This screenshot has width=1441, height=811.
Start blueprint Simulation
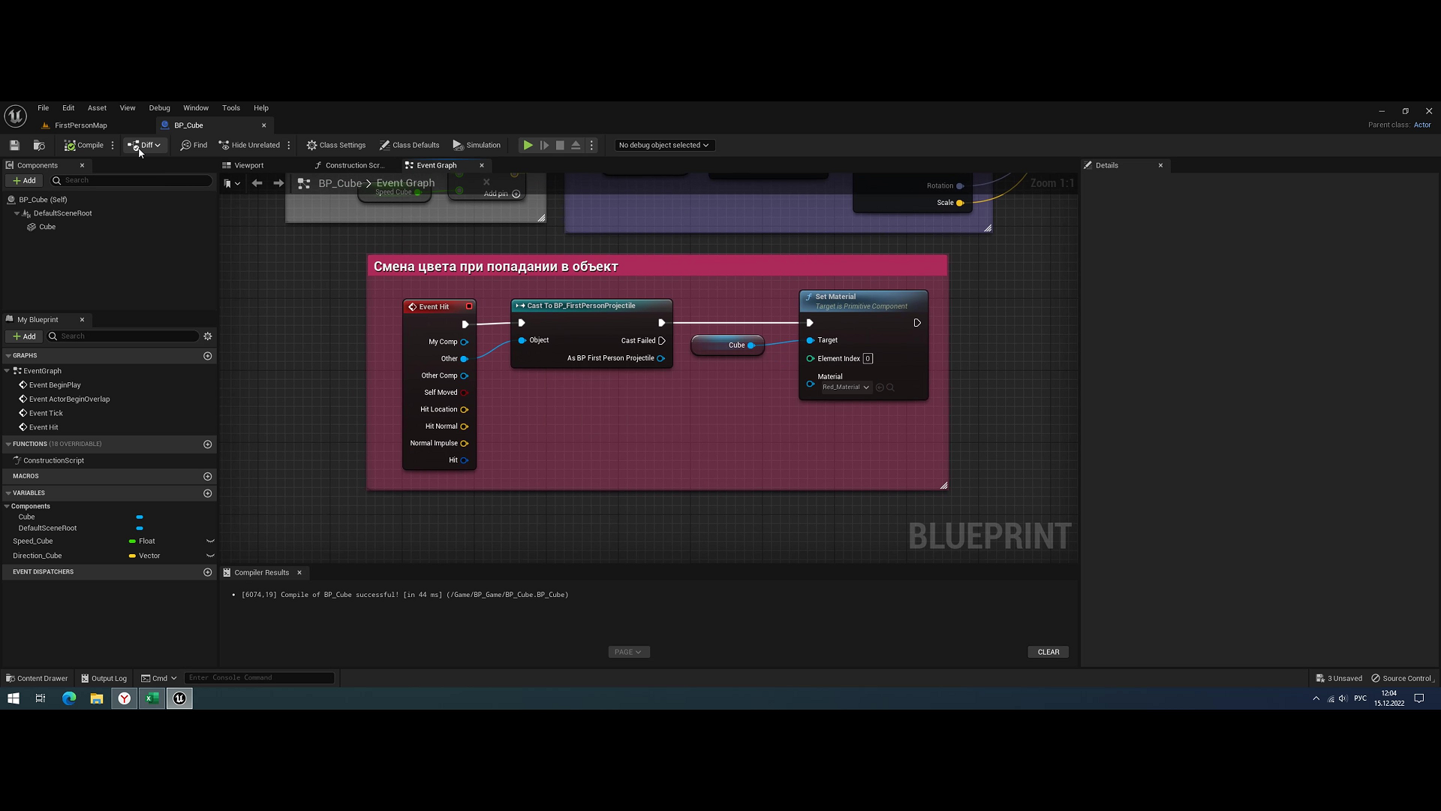[477, 145]
